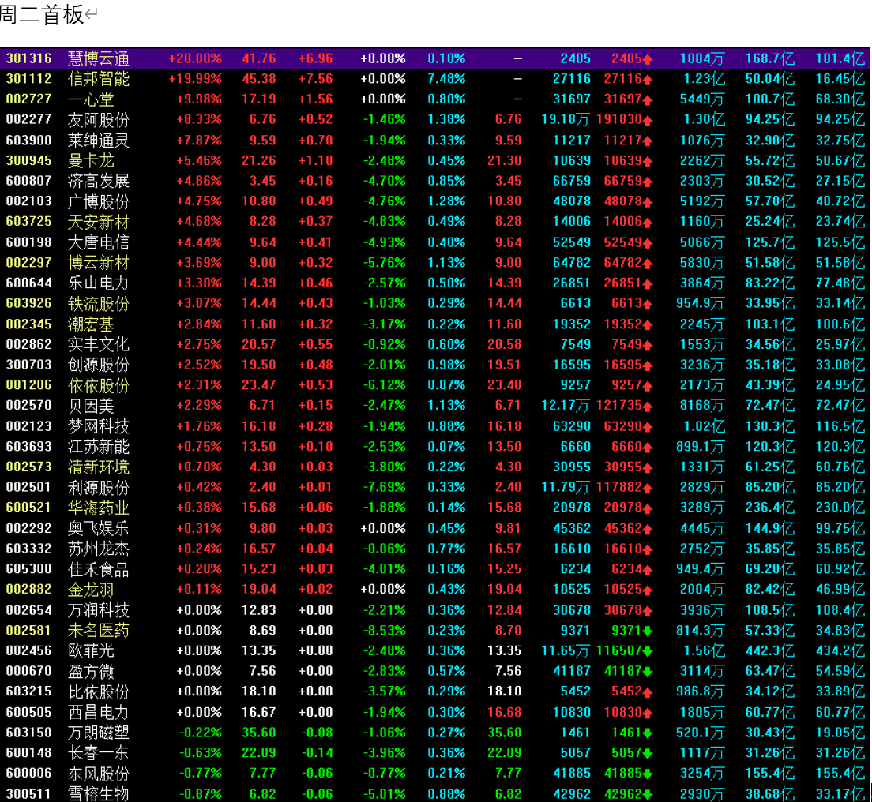The width and height of the screenshot is (872, 802).
Task: Select the 曼卡龙 row name
Action: [x=91, y=160]
